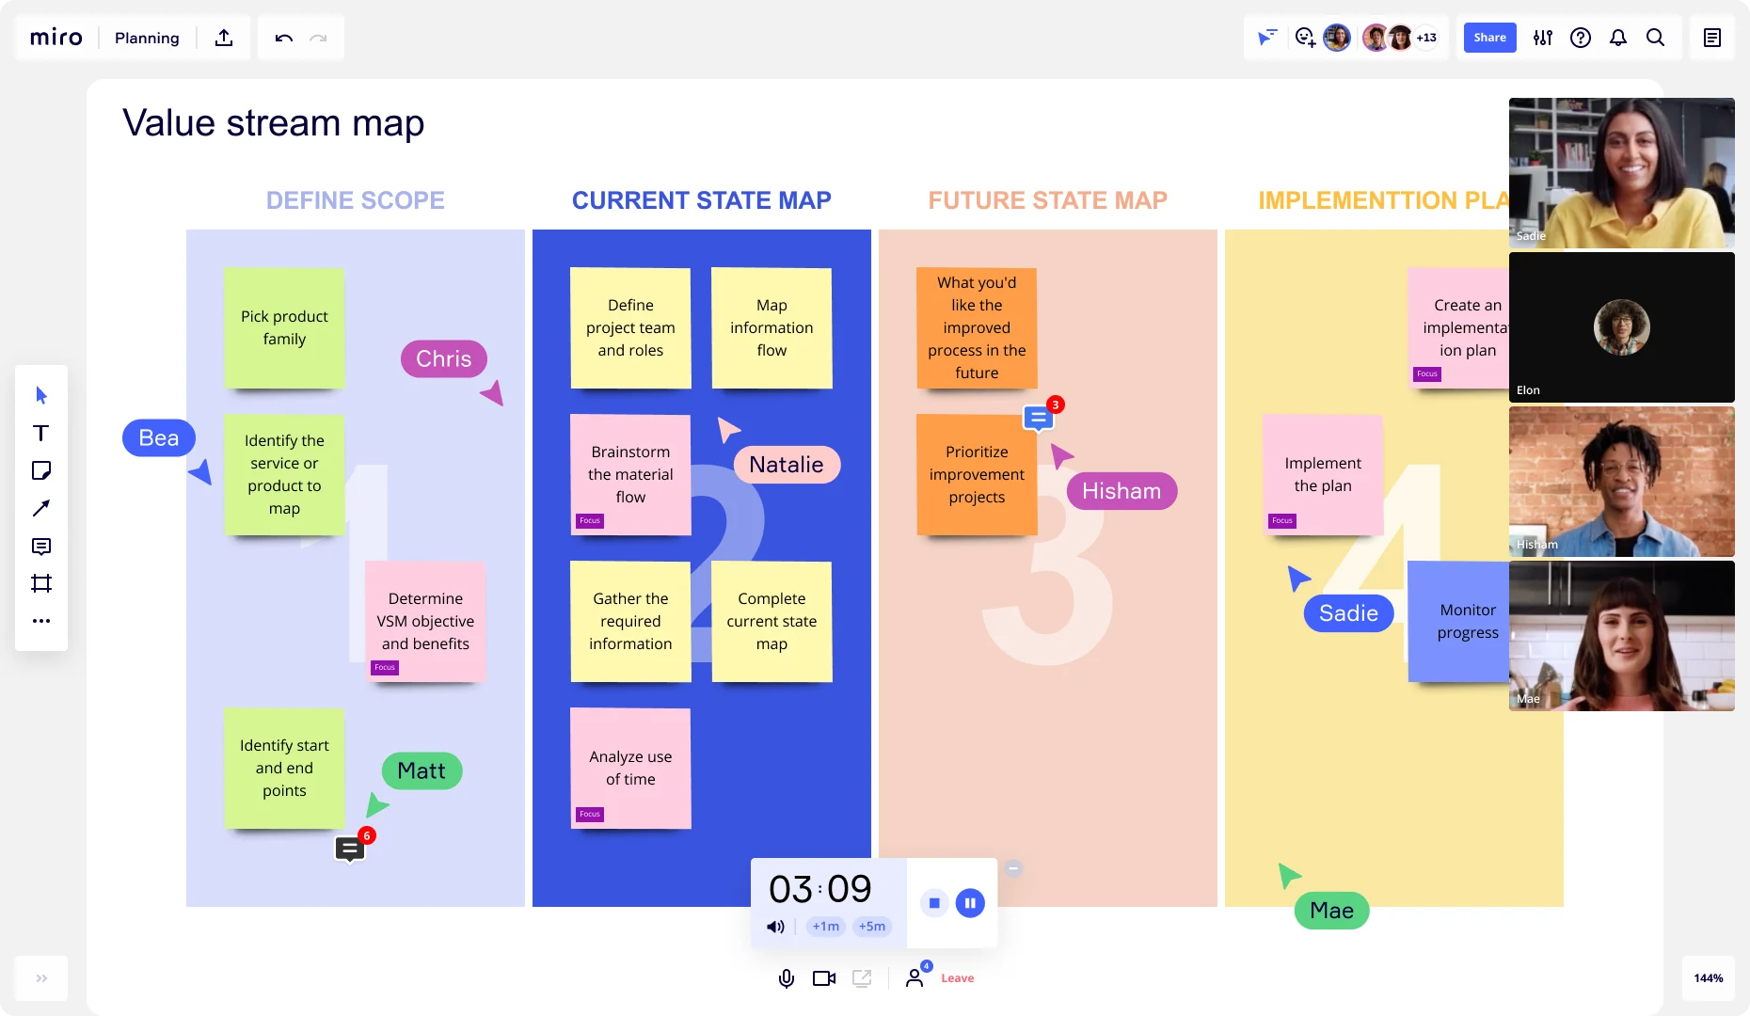Image resolution: width=1750 pixels, height=1016 pixels.
Task: Select the Frame tool
Action: 41,583
